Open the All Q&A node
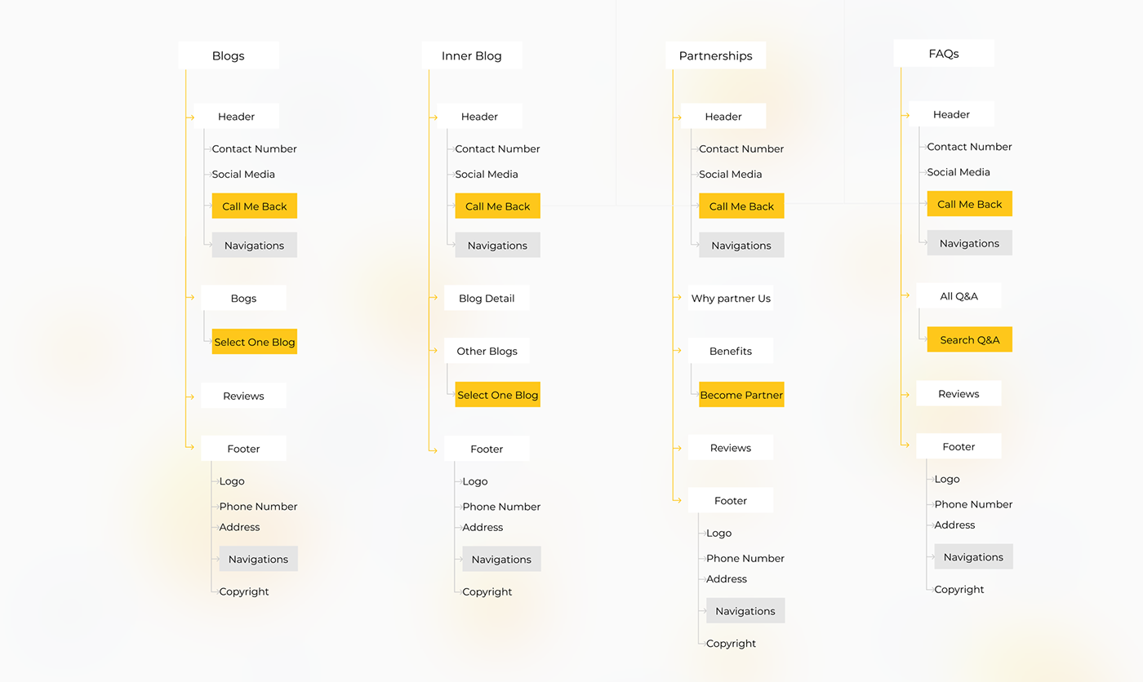This screenshot has width=1143, height=682. click(958, 296)
